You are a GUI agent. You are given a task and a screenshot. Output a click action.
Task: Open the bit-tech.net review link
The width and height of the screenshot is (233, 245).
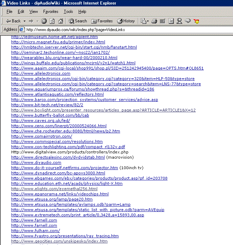coord(47,105)
